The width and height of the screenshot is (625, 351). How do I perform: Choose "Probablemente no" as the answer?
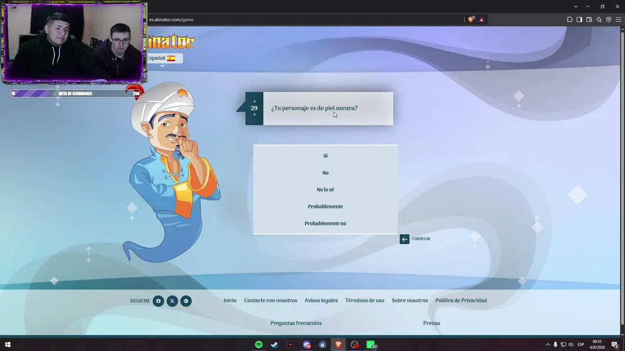click(325, 223)
